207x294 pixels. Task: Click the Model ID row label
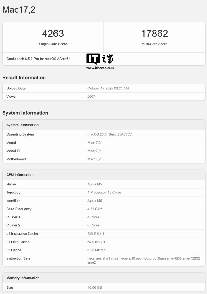13,151
